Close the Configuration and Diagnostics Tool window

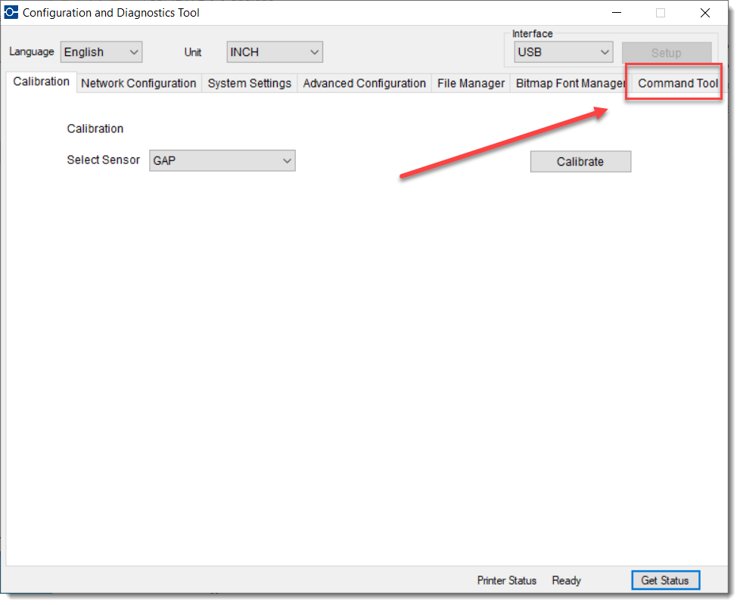[x=704, y=13]
